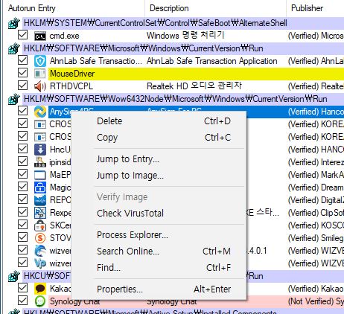Click the Autorun Entry column header

point(74,8)
